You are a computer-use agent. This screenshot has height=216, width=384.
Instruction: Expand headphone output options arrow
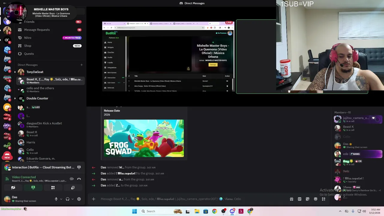pyautogui.click(x=72, y=199)
